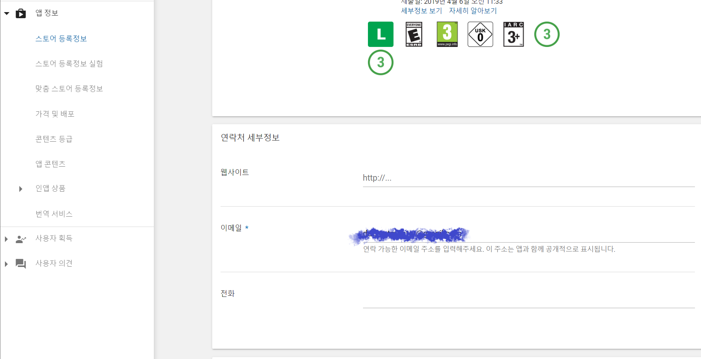Click the 사용자 의견 chat bubble icon

(21, 264)
